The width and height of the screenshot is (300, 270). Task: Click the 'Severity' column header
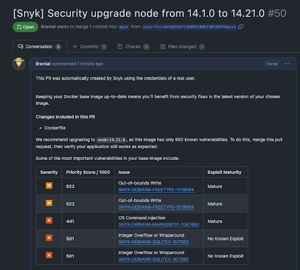point(49,172)
